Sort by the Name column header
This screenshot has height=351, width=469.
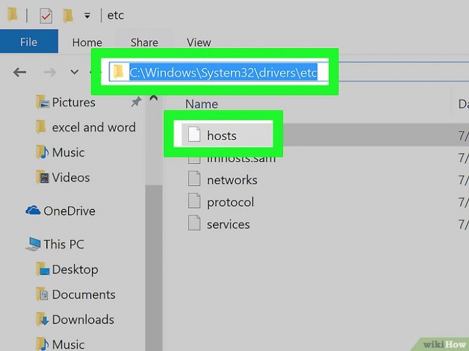tap(202, 104)
